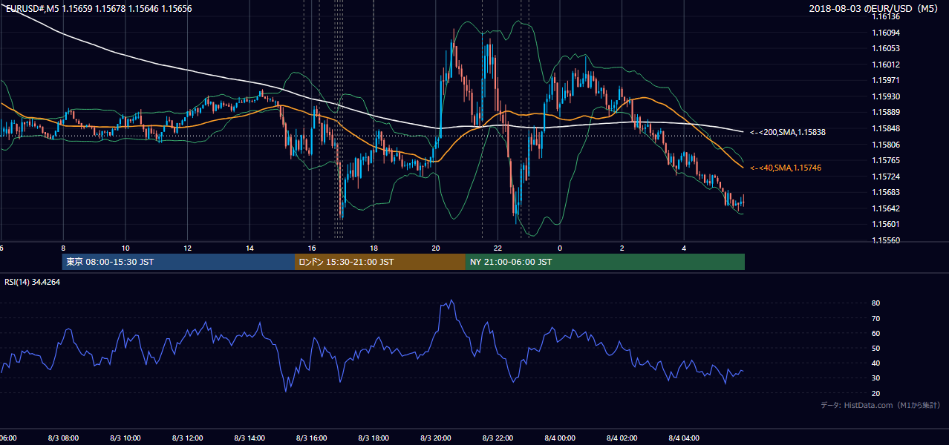
Task: Click the 1.15724 price axis label
Action: tap(887, 177)
